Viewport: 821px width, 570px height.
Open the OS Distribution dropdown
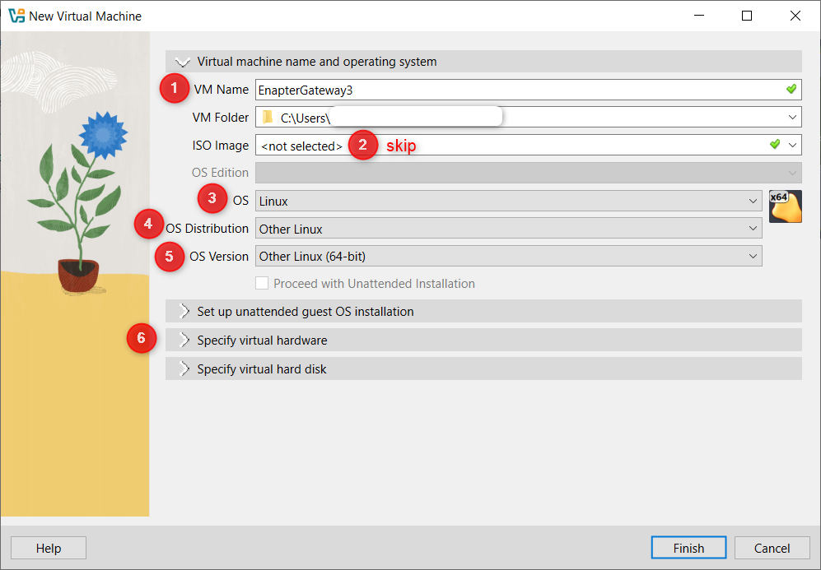[x=753, y=228]
